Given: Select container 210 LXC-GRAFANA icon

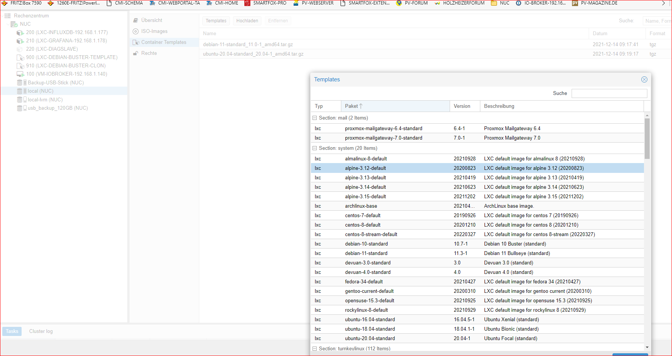Looking at the screenshot, I should (20, 41).
